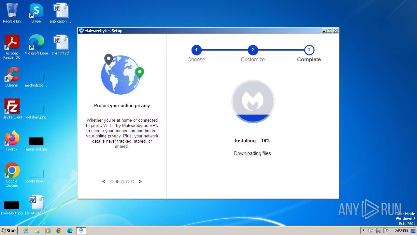Open Acrobat Reader DC shortcut
Screen dimensions: 417x235
tap(12, 47)
